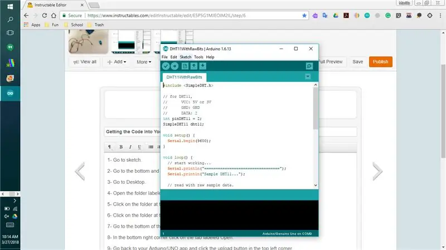Click the Arduino Verify checkmark button
This screenshot has width=446, height=250.
pos(166,66)
